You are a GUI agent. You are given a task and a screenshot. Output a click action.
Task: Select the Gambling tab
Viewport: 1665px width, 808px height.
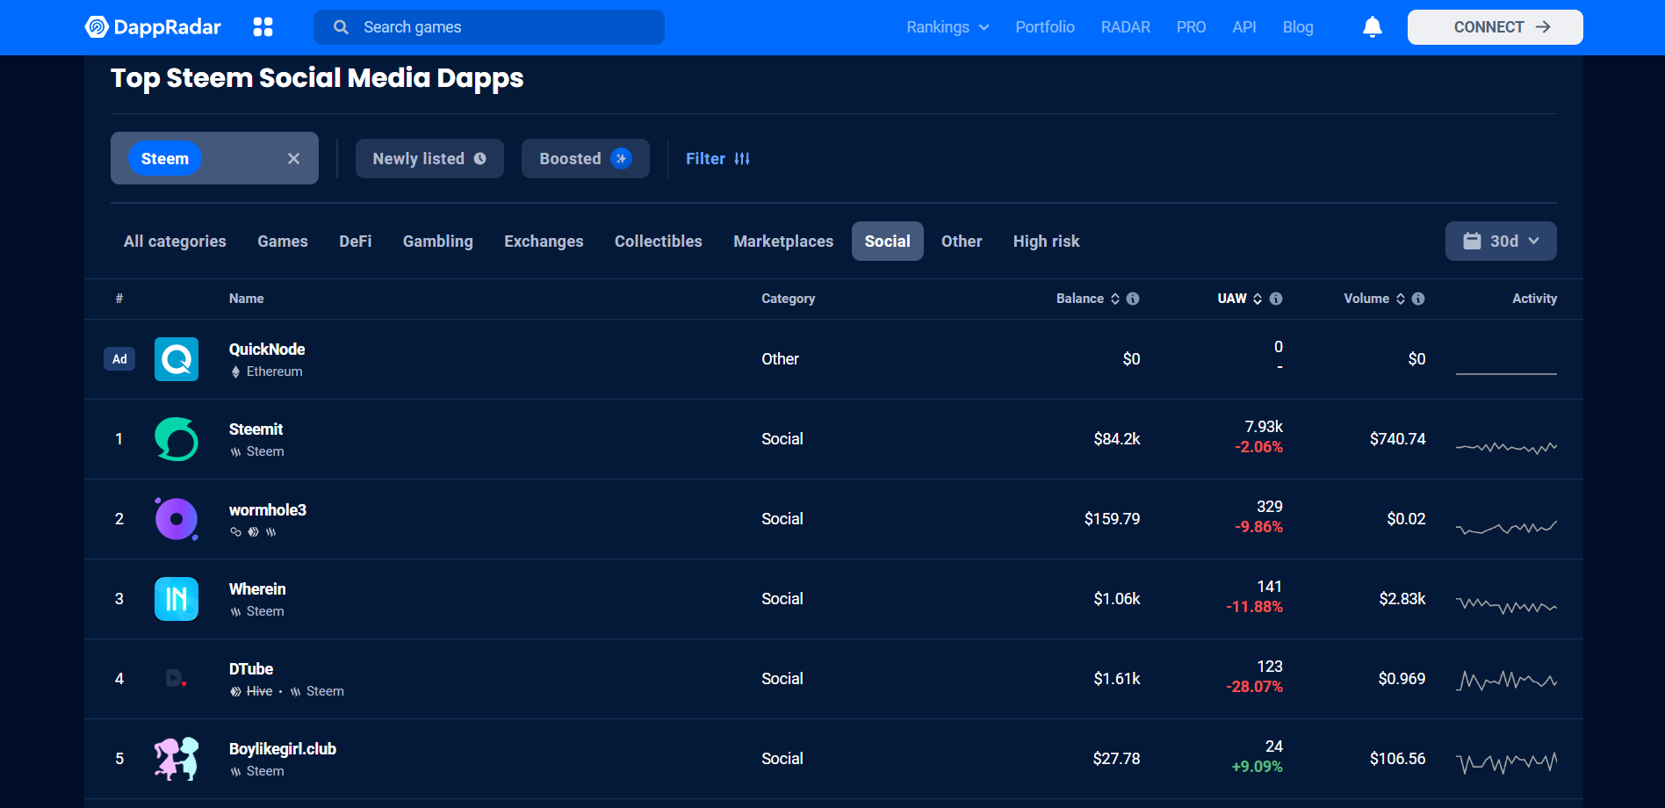[x=437, y=241]
